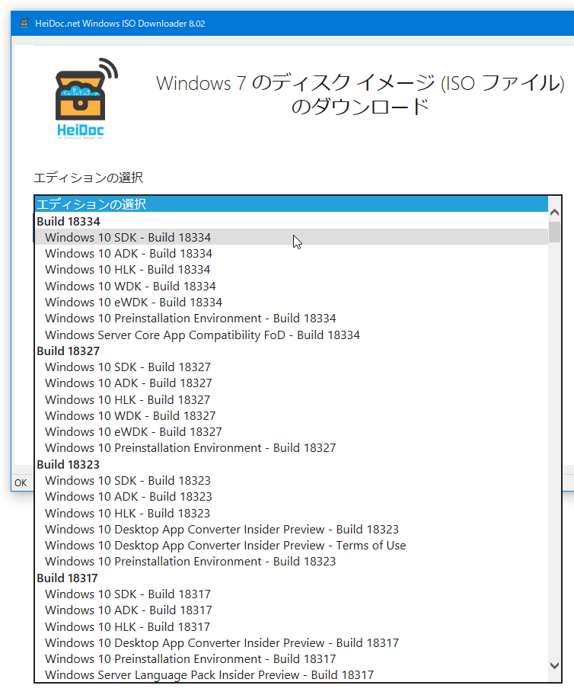Select Windows 10 Preinstallation Environment - Build 18334
574x695 pixels.
pyautogui.click(x=292, y=319)
